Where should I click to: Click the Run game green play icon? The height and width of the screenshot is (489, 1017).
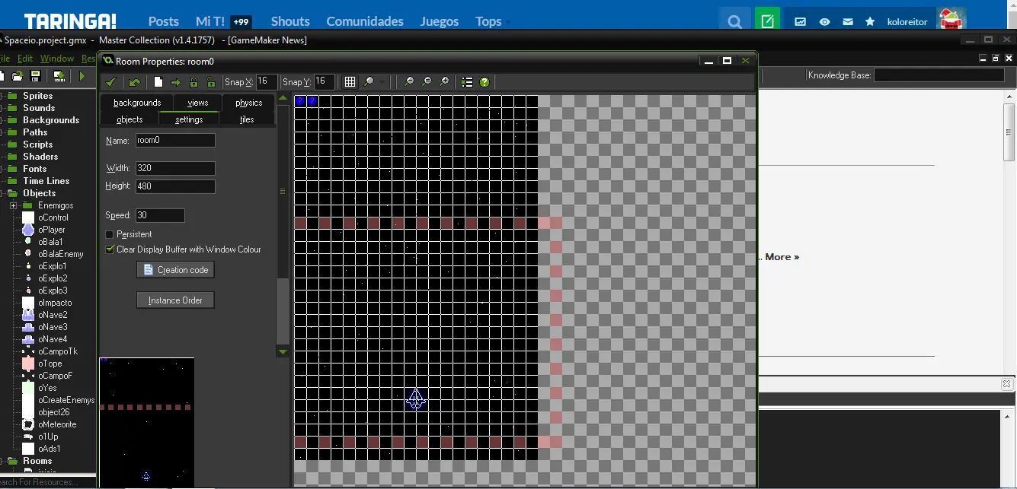[82, 76]
